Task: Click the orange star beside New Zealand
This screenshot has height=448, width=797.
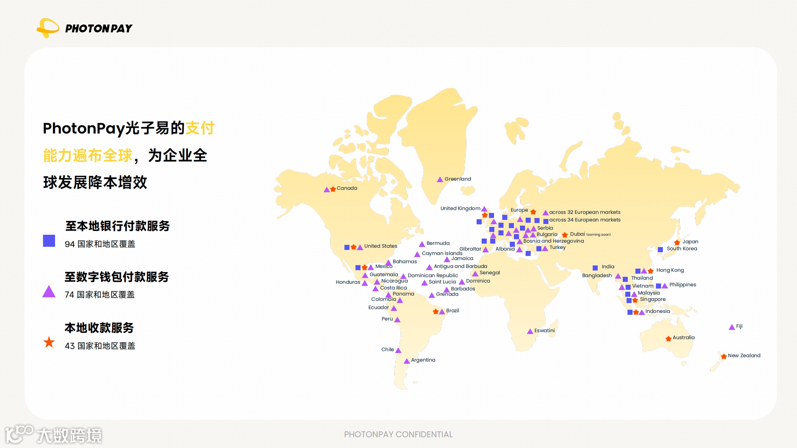Action: click(724, 356)
